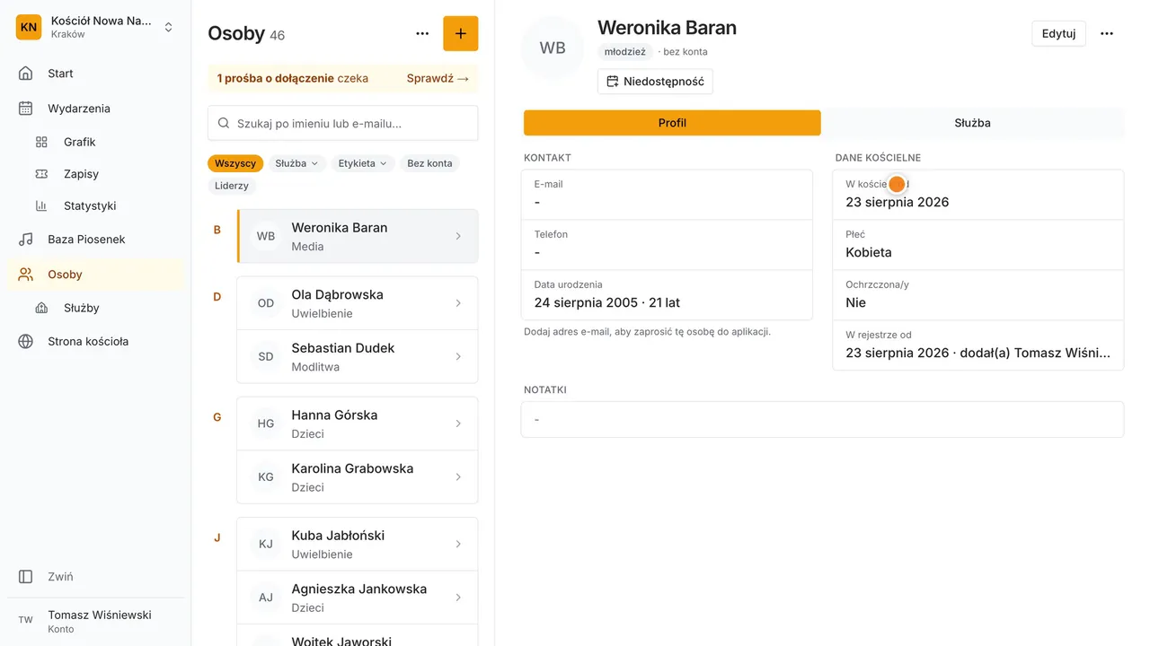This screenshot has height=646, width=1150.
Task: Click the Edytuj button
Action: 1058,33
